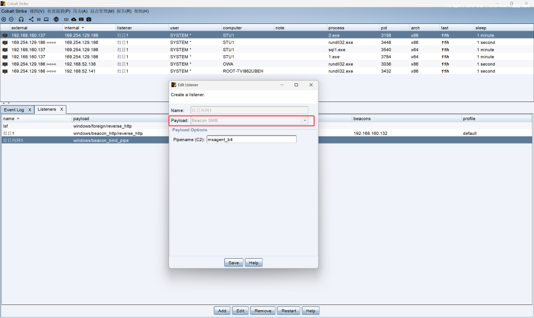
Task: Sort beacons by the process column header
Action: pos(353,28)
